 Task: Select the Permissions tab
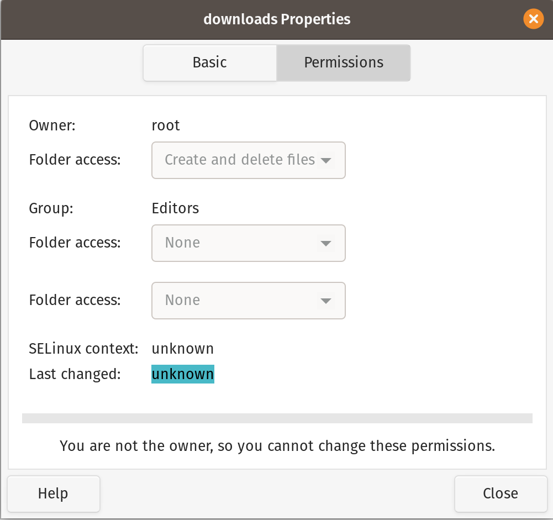pyautogui.click(x=344, y=62)
